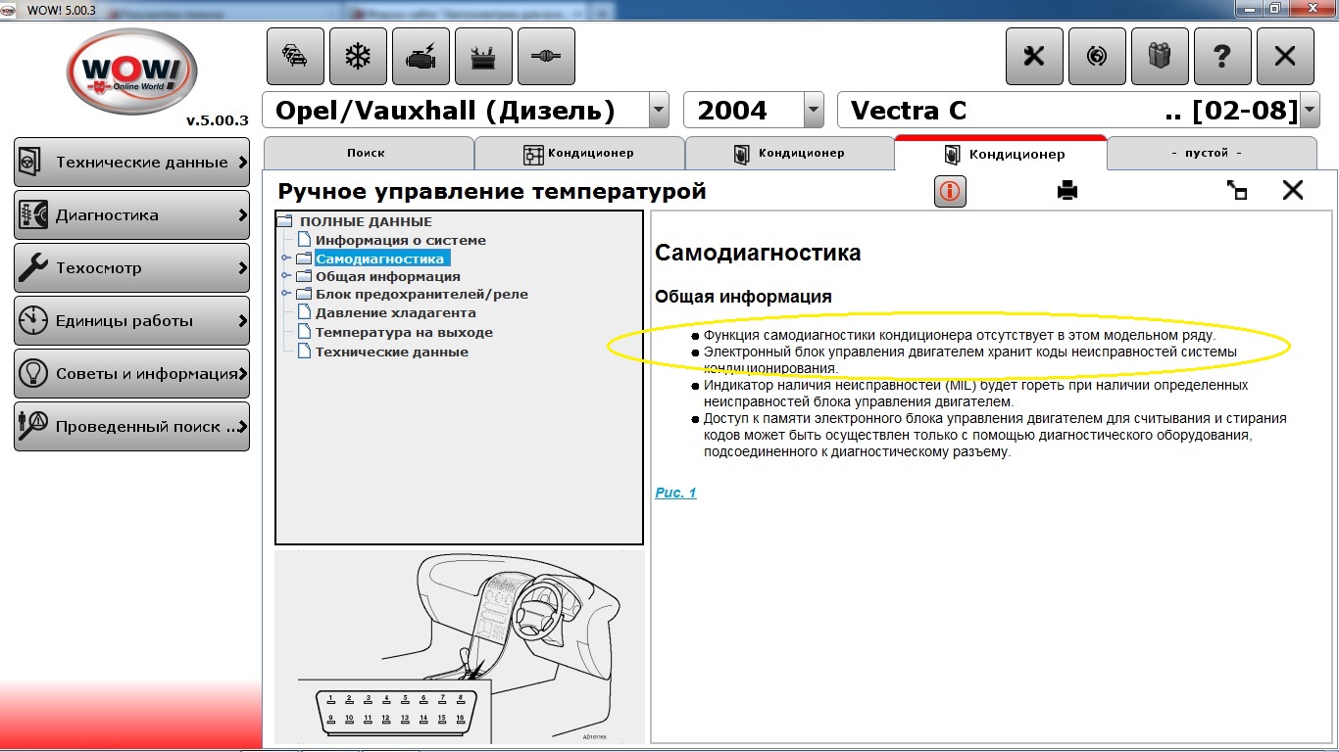
Task: Open the question mark help button
Action: click(x=1222, y=56)
